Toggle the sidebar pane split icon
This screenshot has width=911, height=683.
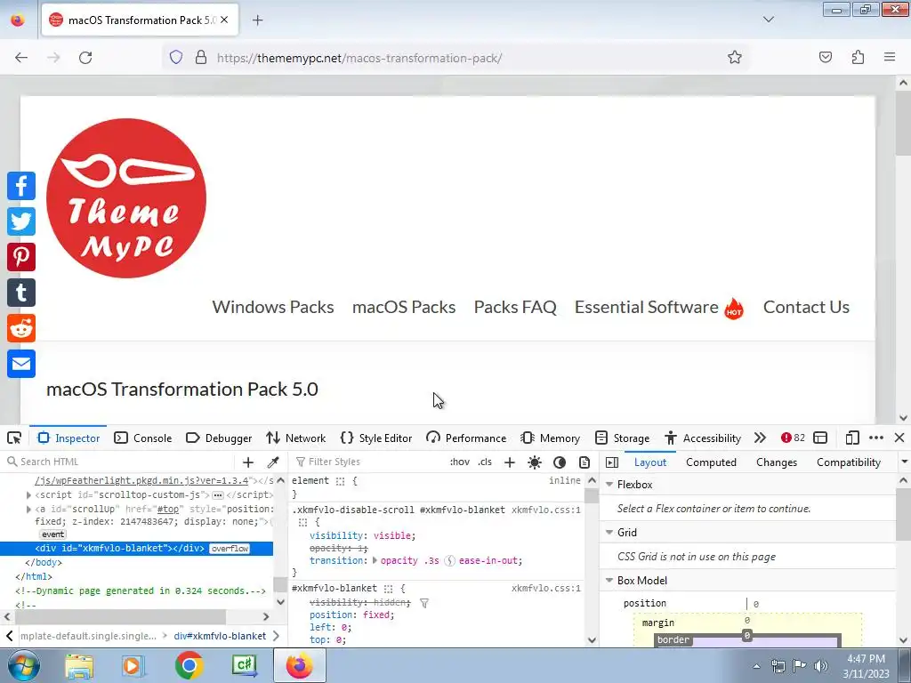(612, 462)
